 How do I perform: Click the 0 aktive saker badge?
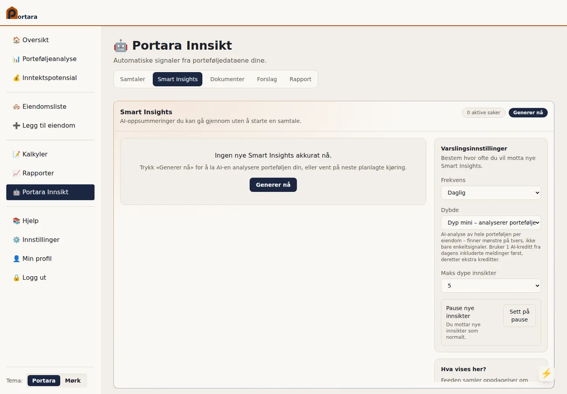[x=484, y=113]
